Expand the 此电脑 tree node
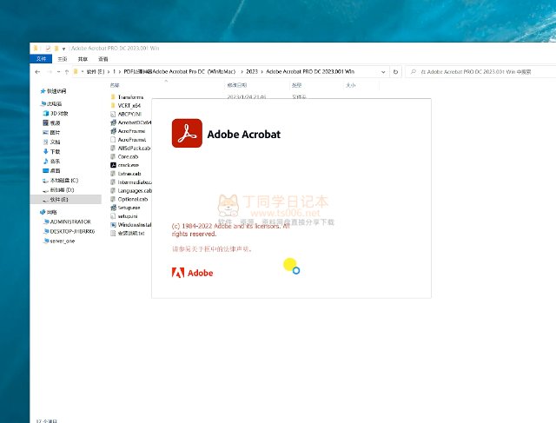 pos(36,103)
